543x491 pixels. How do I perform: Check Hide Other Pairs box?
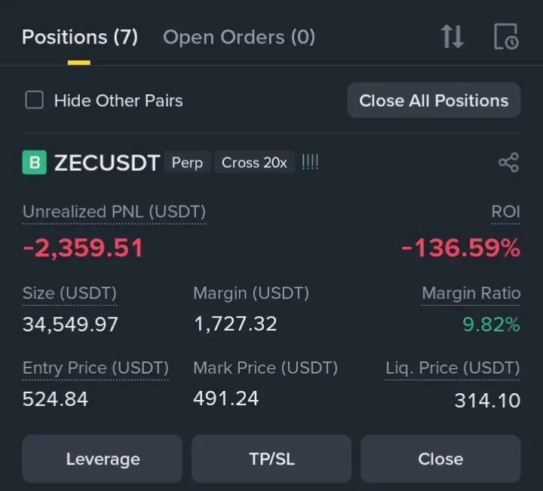tap(35, 100)
